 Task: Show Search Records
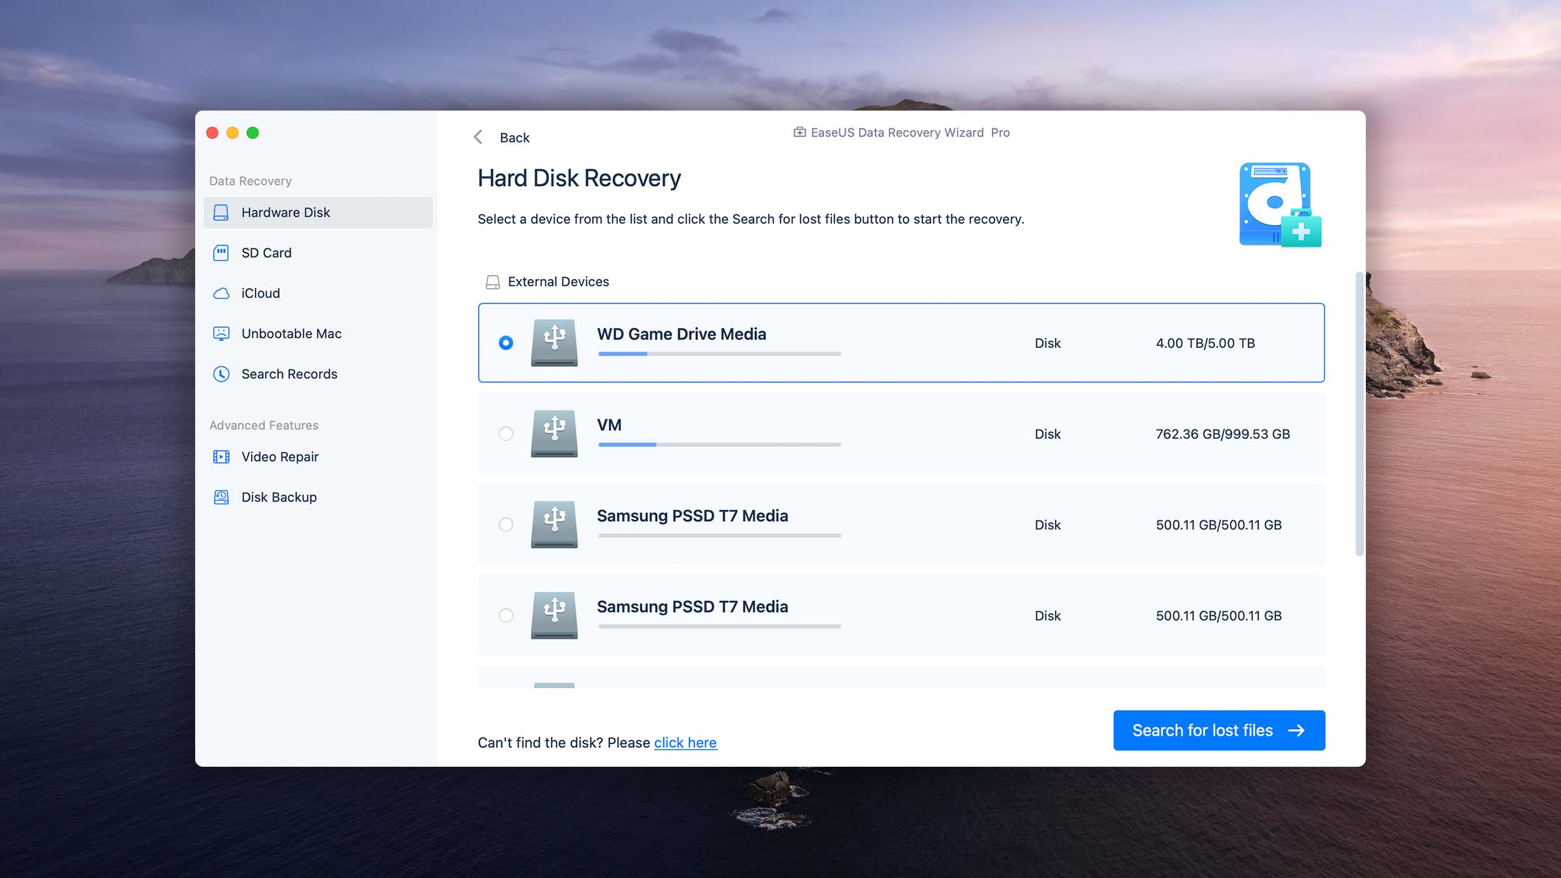click(x=318, y=374)
